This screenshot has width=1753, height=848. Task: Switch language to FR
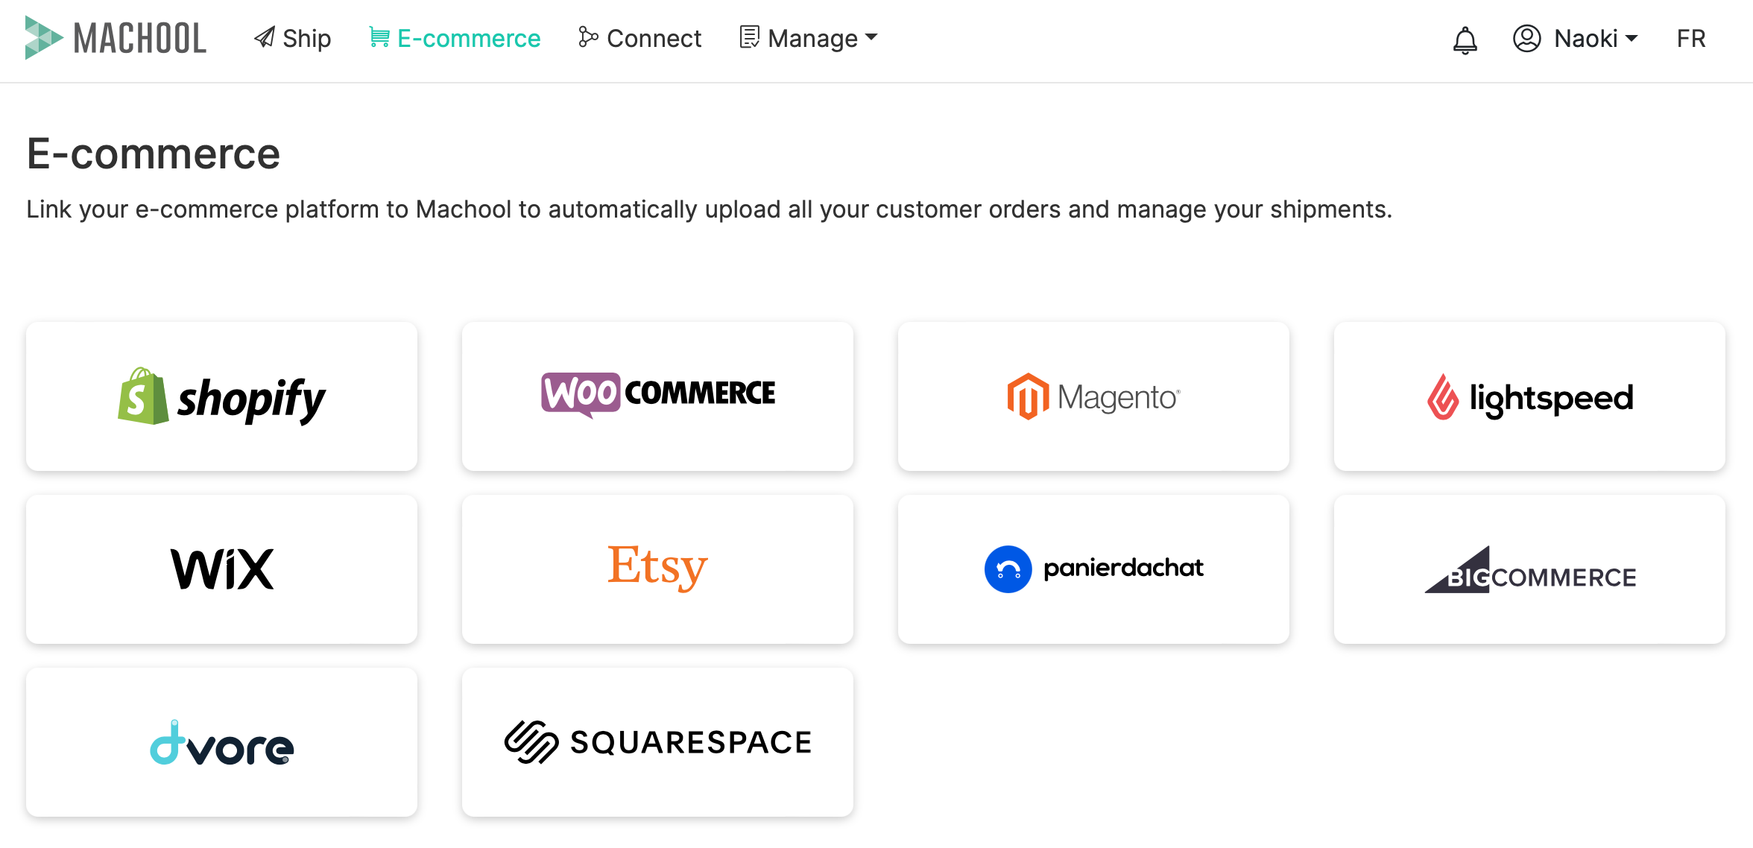(1691, 38)
